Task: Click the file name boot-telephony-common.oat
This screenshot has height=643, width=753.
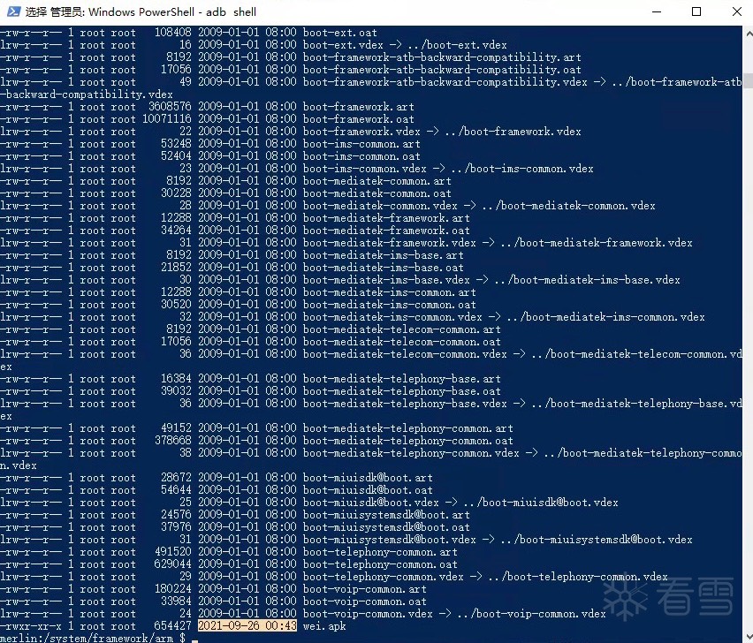Action: 380,564
